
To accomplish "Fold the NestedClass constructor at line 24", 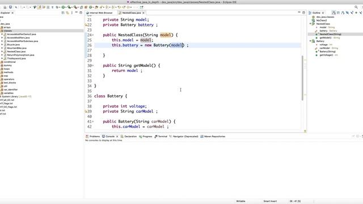I will click(x=93, y=35).
